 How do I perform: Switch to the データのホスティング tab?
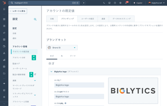click(x=122, y=19)
